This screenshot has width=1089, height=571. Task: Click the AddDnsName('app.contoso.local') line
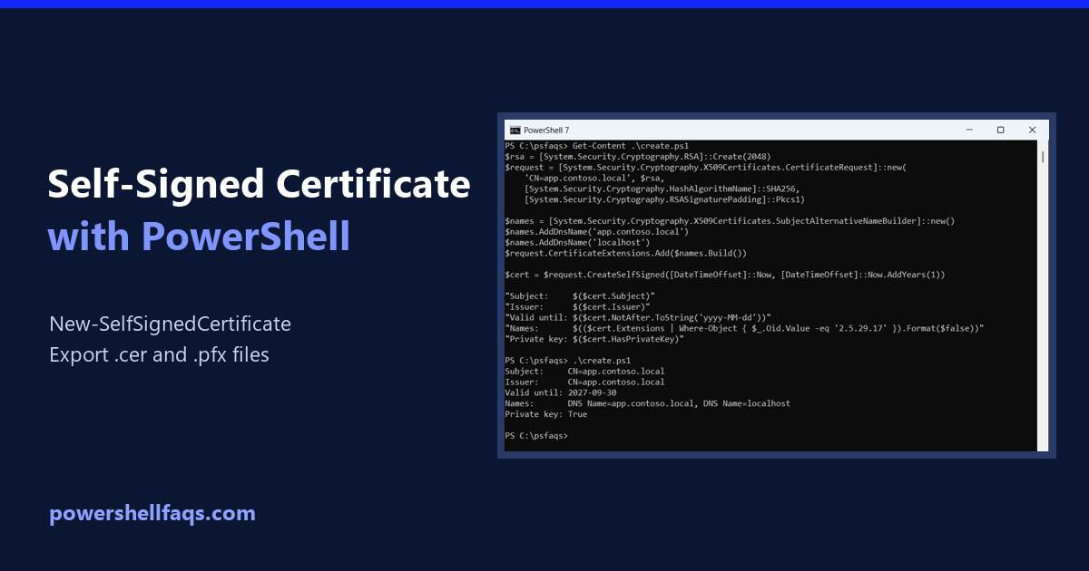597,231
